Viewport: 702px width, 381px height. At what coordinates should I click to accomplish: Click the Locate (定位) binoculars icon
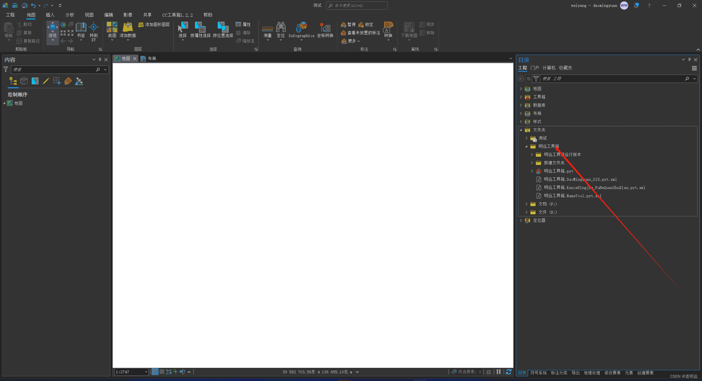[x=281, y=27]
